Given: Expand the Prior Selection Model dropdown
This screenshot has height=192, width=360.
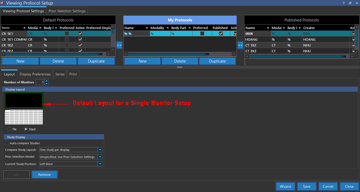Looking at the screenshot, I should pos(100,157).
